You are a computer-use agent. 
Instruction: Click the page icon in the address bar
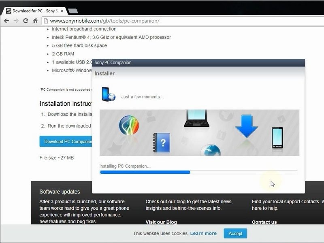[46, 21]
